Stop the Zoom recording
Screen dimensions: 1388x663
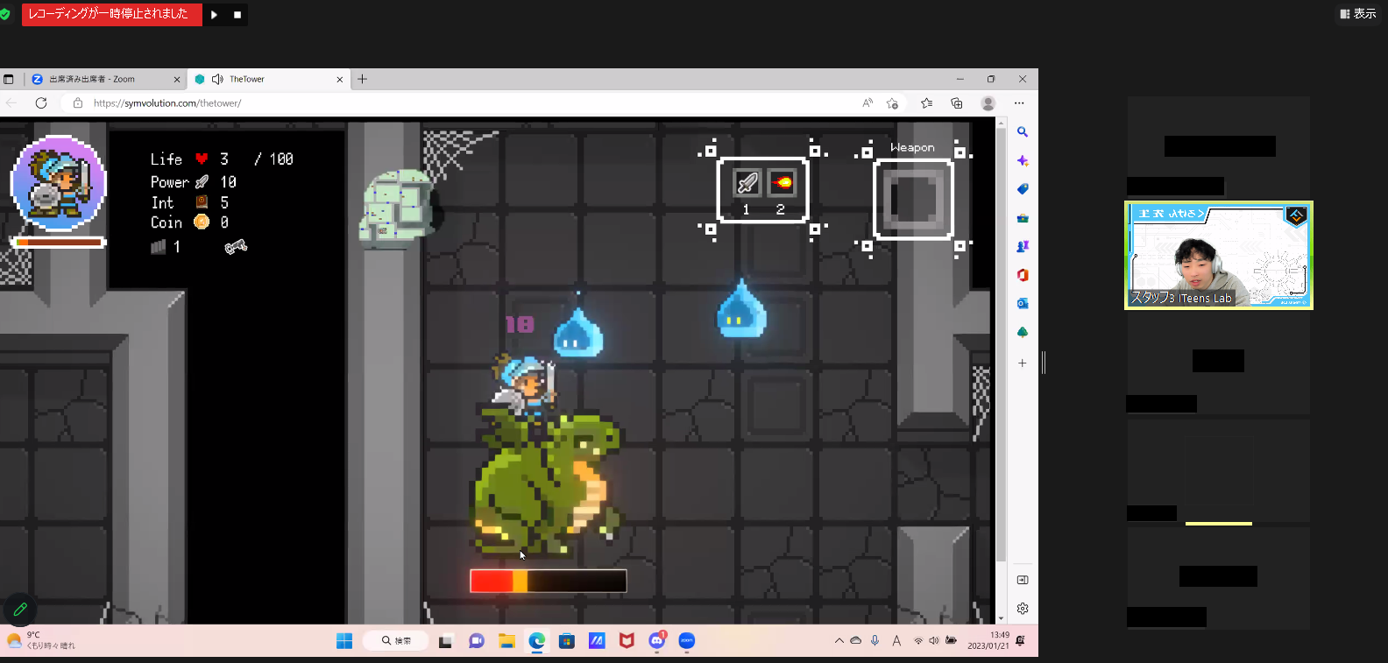pyautogui.click(x=237, y=14)
